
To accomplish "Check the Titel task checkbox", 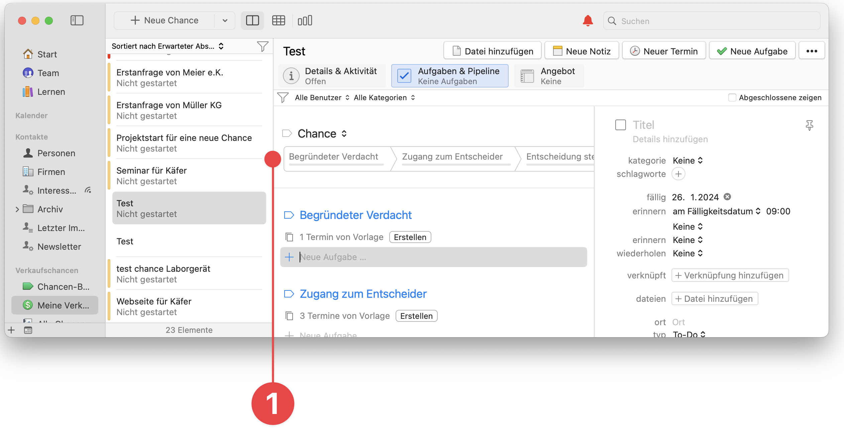I will point(621,125).
